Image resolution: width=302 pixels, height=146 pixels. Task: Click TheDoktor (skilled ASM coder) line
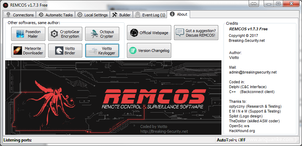255,121
